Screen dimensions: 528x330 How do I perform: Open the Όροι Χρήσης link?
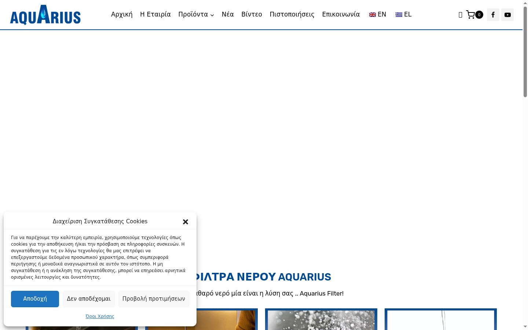pos(100,316)
